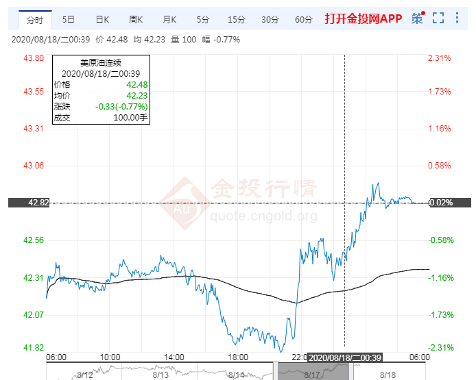Jump to 8/12 in the bottom timeline
The image size is (476, 380).
coord(84,373)
